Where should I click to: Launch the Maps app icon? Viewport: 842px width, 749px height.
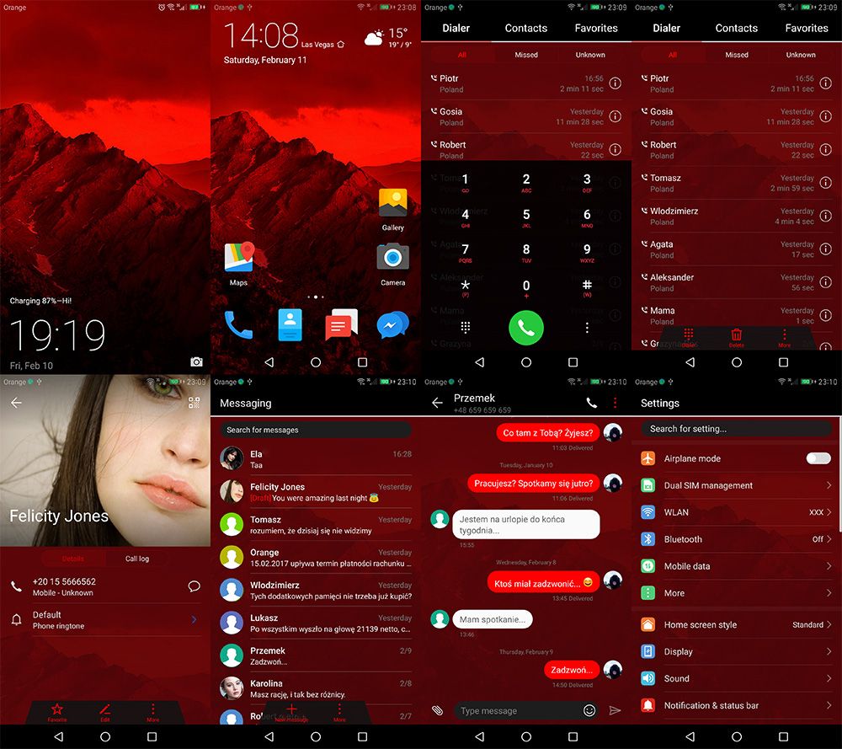[239, 257]
